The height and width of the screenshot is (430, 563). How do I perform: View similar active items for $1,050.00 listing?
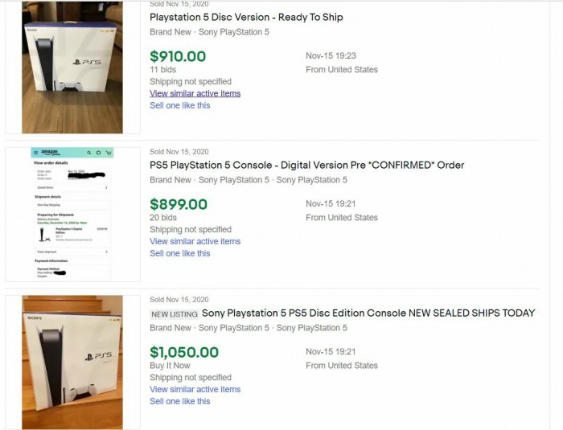pyautogui.click(x=195, y=389)
